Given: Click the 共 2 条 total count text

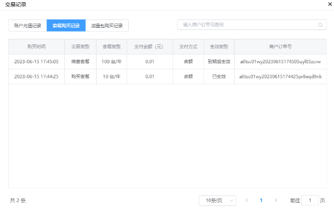Looking at the screenshot, I should pyautogui.click(x=18, y=200).
